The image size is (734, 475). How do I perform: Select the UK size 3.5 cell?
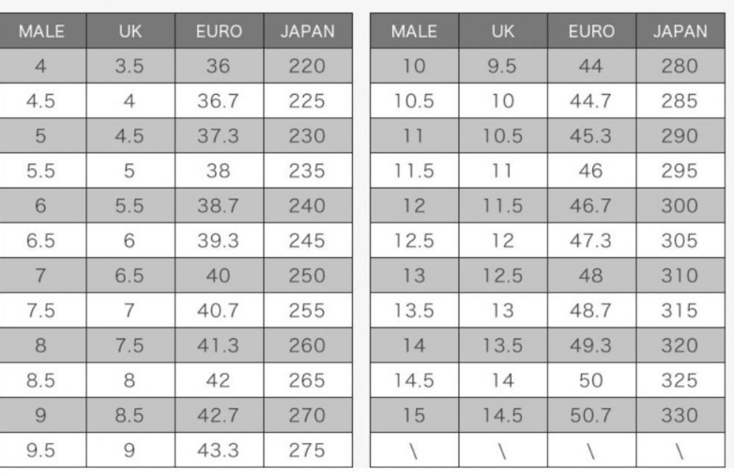click(x=130, y=67)
